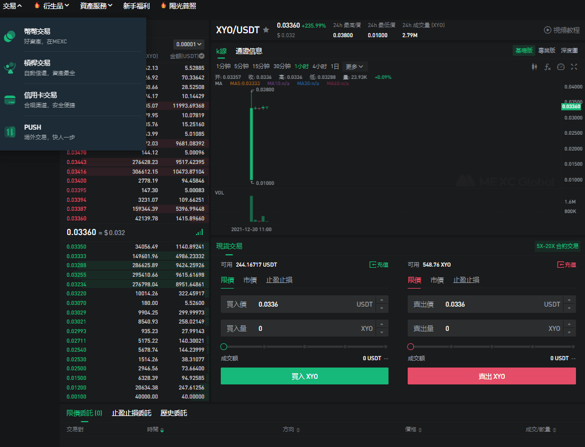Viewport: 585px width, 447px height.
Task: Switch the chart to 專業版 mode
Action: (x=547, y=51)
